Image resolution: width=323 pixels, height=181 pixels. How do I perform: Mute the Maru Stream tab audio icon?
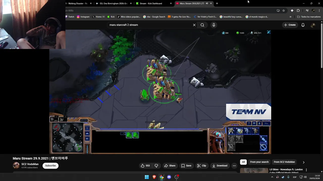coord(207,4)
